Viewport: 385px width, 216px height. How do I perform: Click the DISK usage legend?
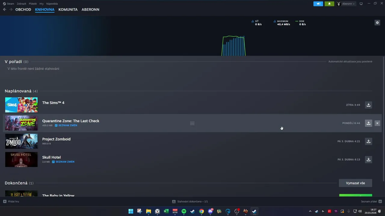click(300, 23)
